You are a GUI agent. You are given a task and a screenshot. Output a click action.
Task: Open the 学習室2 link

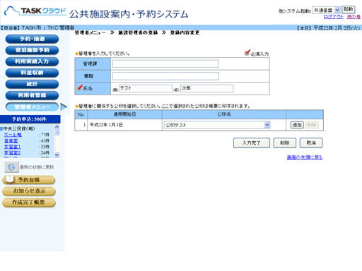coord(13,153)
